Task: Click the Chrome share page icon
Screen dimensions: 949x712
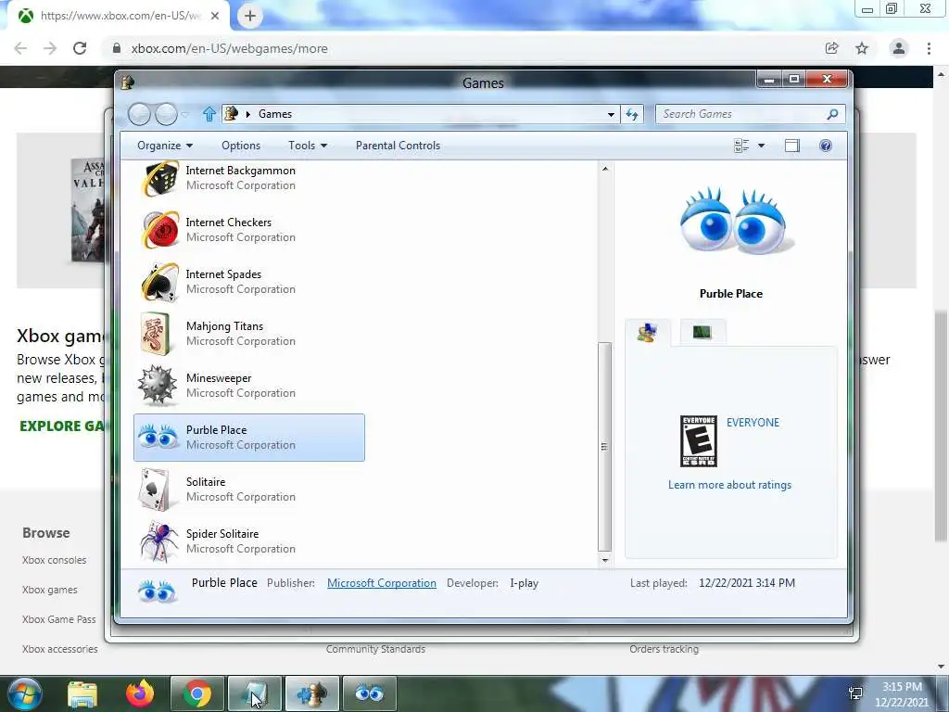Action: [x=831, y=48]
